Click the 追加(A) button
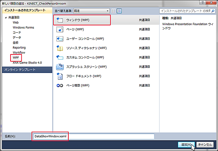 [186, 144]
